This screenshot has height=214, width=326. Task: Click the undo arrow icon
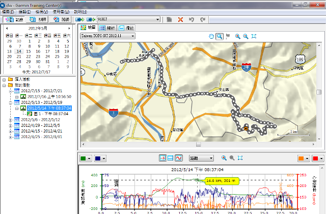tap(192, 19)
